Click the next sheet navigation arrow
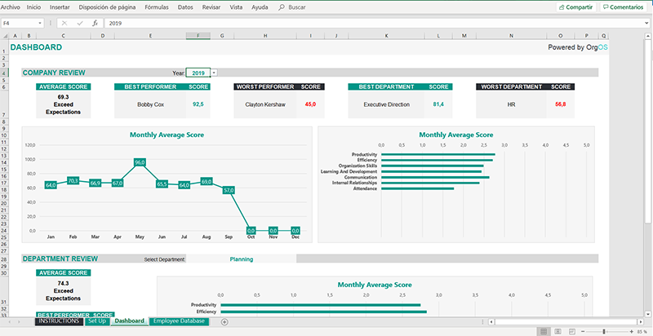 [18, 322]
